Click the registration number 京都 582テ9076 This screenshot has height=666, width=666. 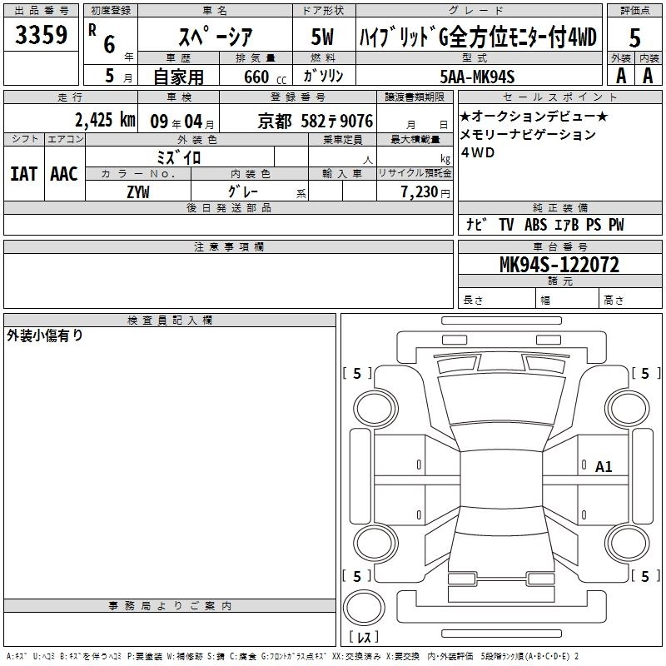click(316, 122)
